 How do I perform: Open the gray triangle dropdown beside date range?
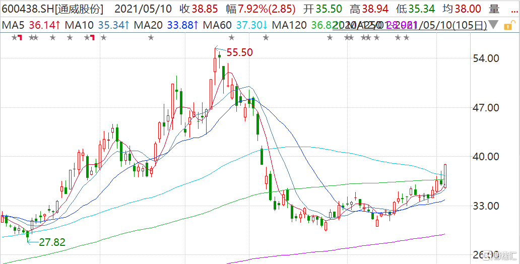pos(493,25)
